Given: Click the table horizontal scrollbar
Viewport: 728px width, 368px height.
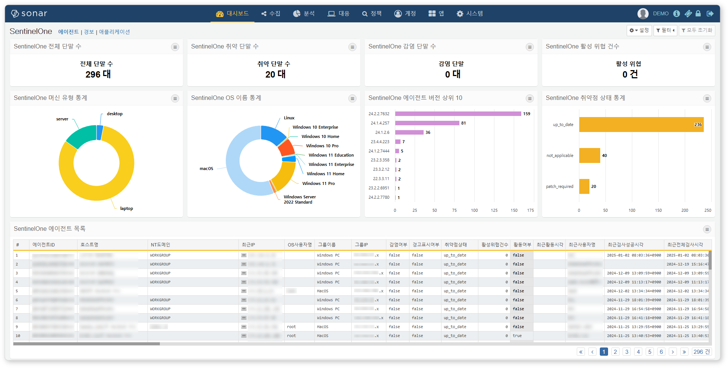Looking at the screenshot, I should click(x=86, y=344).
